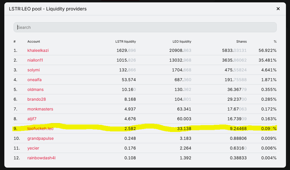This screenshot has width=290, height=170.
Task: Click the Account column header
Action: point(34,41)
